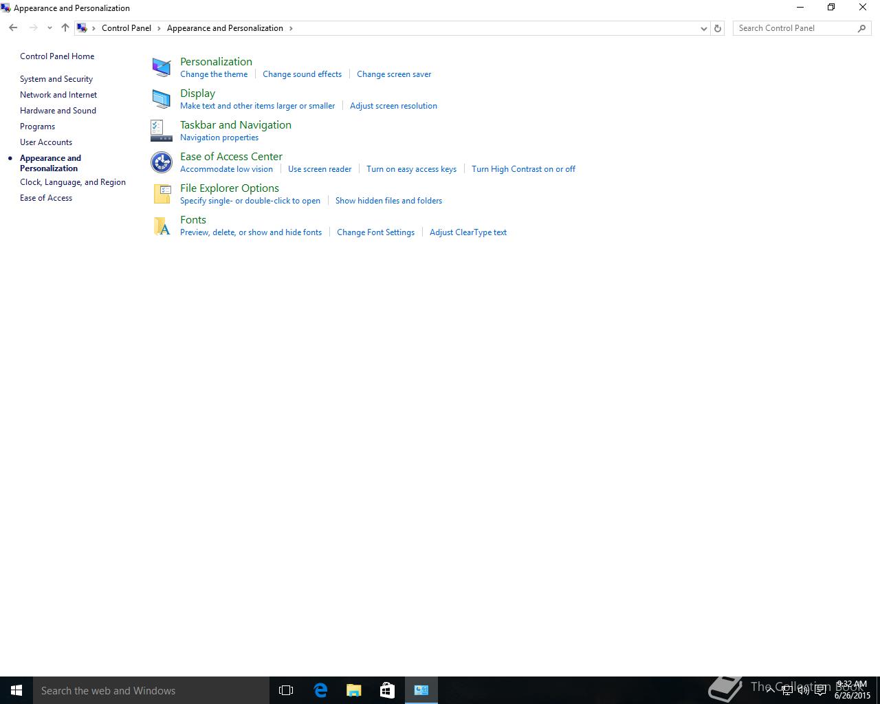
Task: Open Ease of Access in the sidebar
Action: point(46,198)
